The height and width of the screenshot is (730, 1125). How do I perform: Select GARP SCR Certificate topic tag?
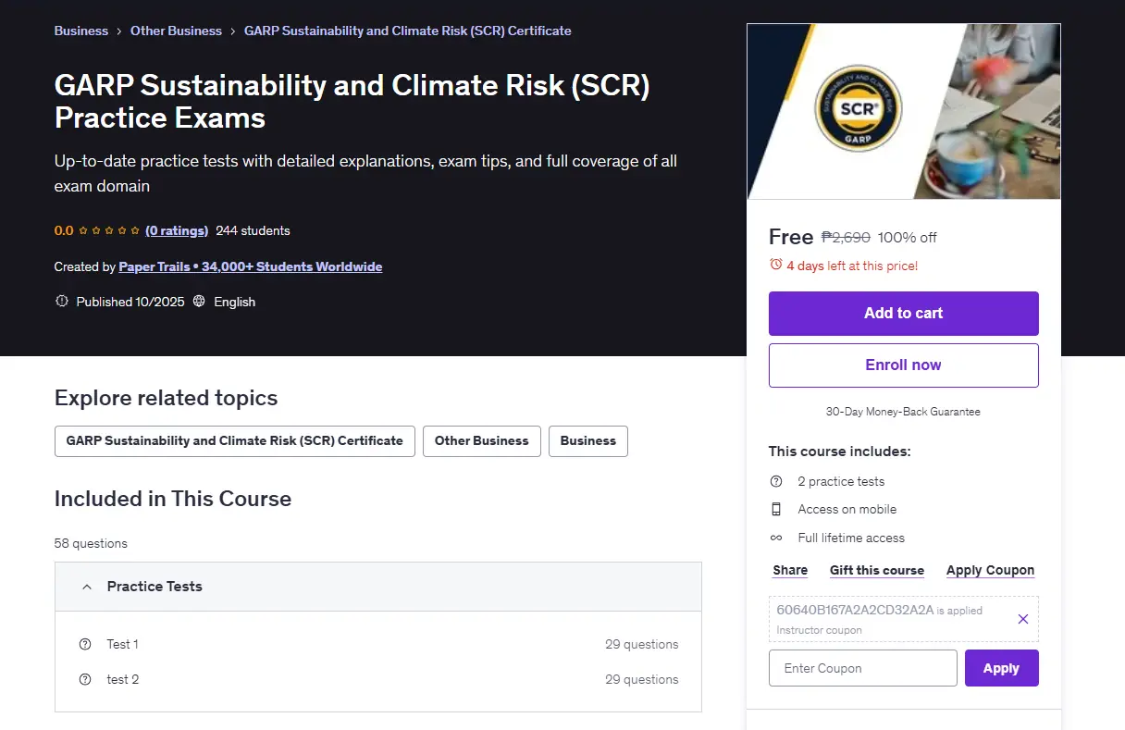(235, 440)
